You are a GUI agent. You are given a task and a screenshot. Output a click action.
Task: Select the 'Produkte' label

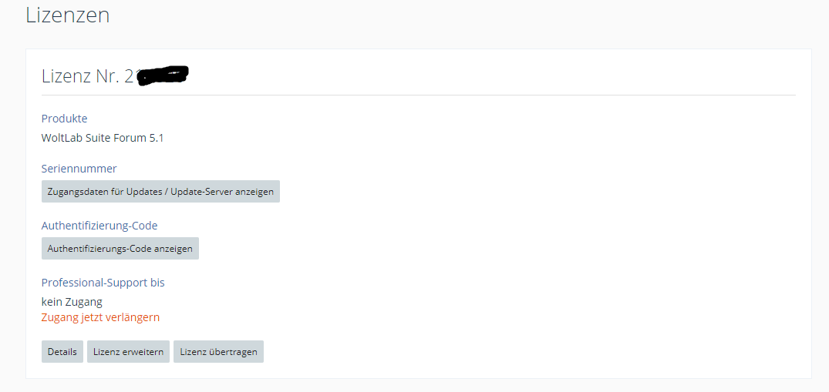[64, 119]
